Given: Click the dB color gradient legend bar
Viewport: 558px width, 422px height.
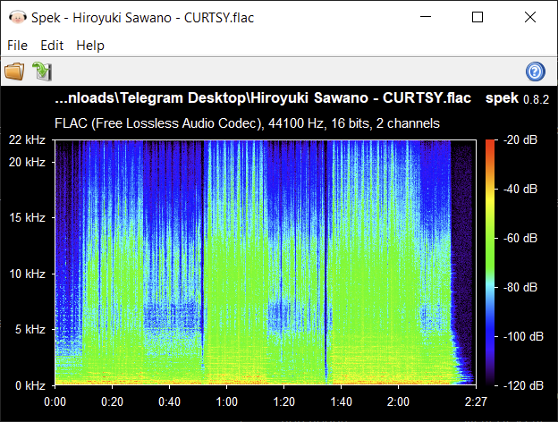Looking at the screenshot, I should tap(490, 262).
